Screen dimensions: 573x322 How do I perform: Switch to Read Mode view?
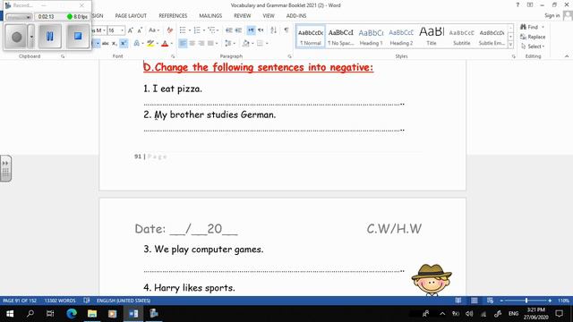458,301
